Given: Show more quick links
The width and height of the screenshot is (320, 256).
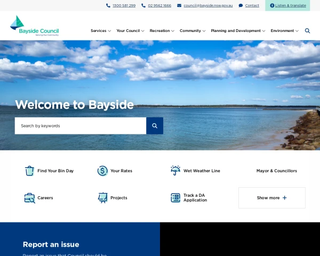Looking at the screenshot, I should 271,198.
